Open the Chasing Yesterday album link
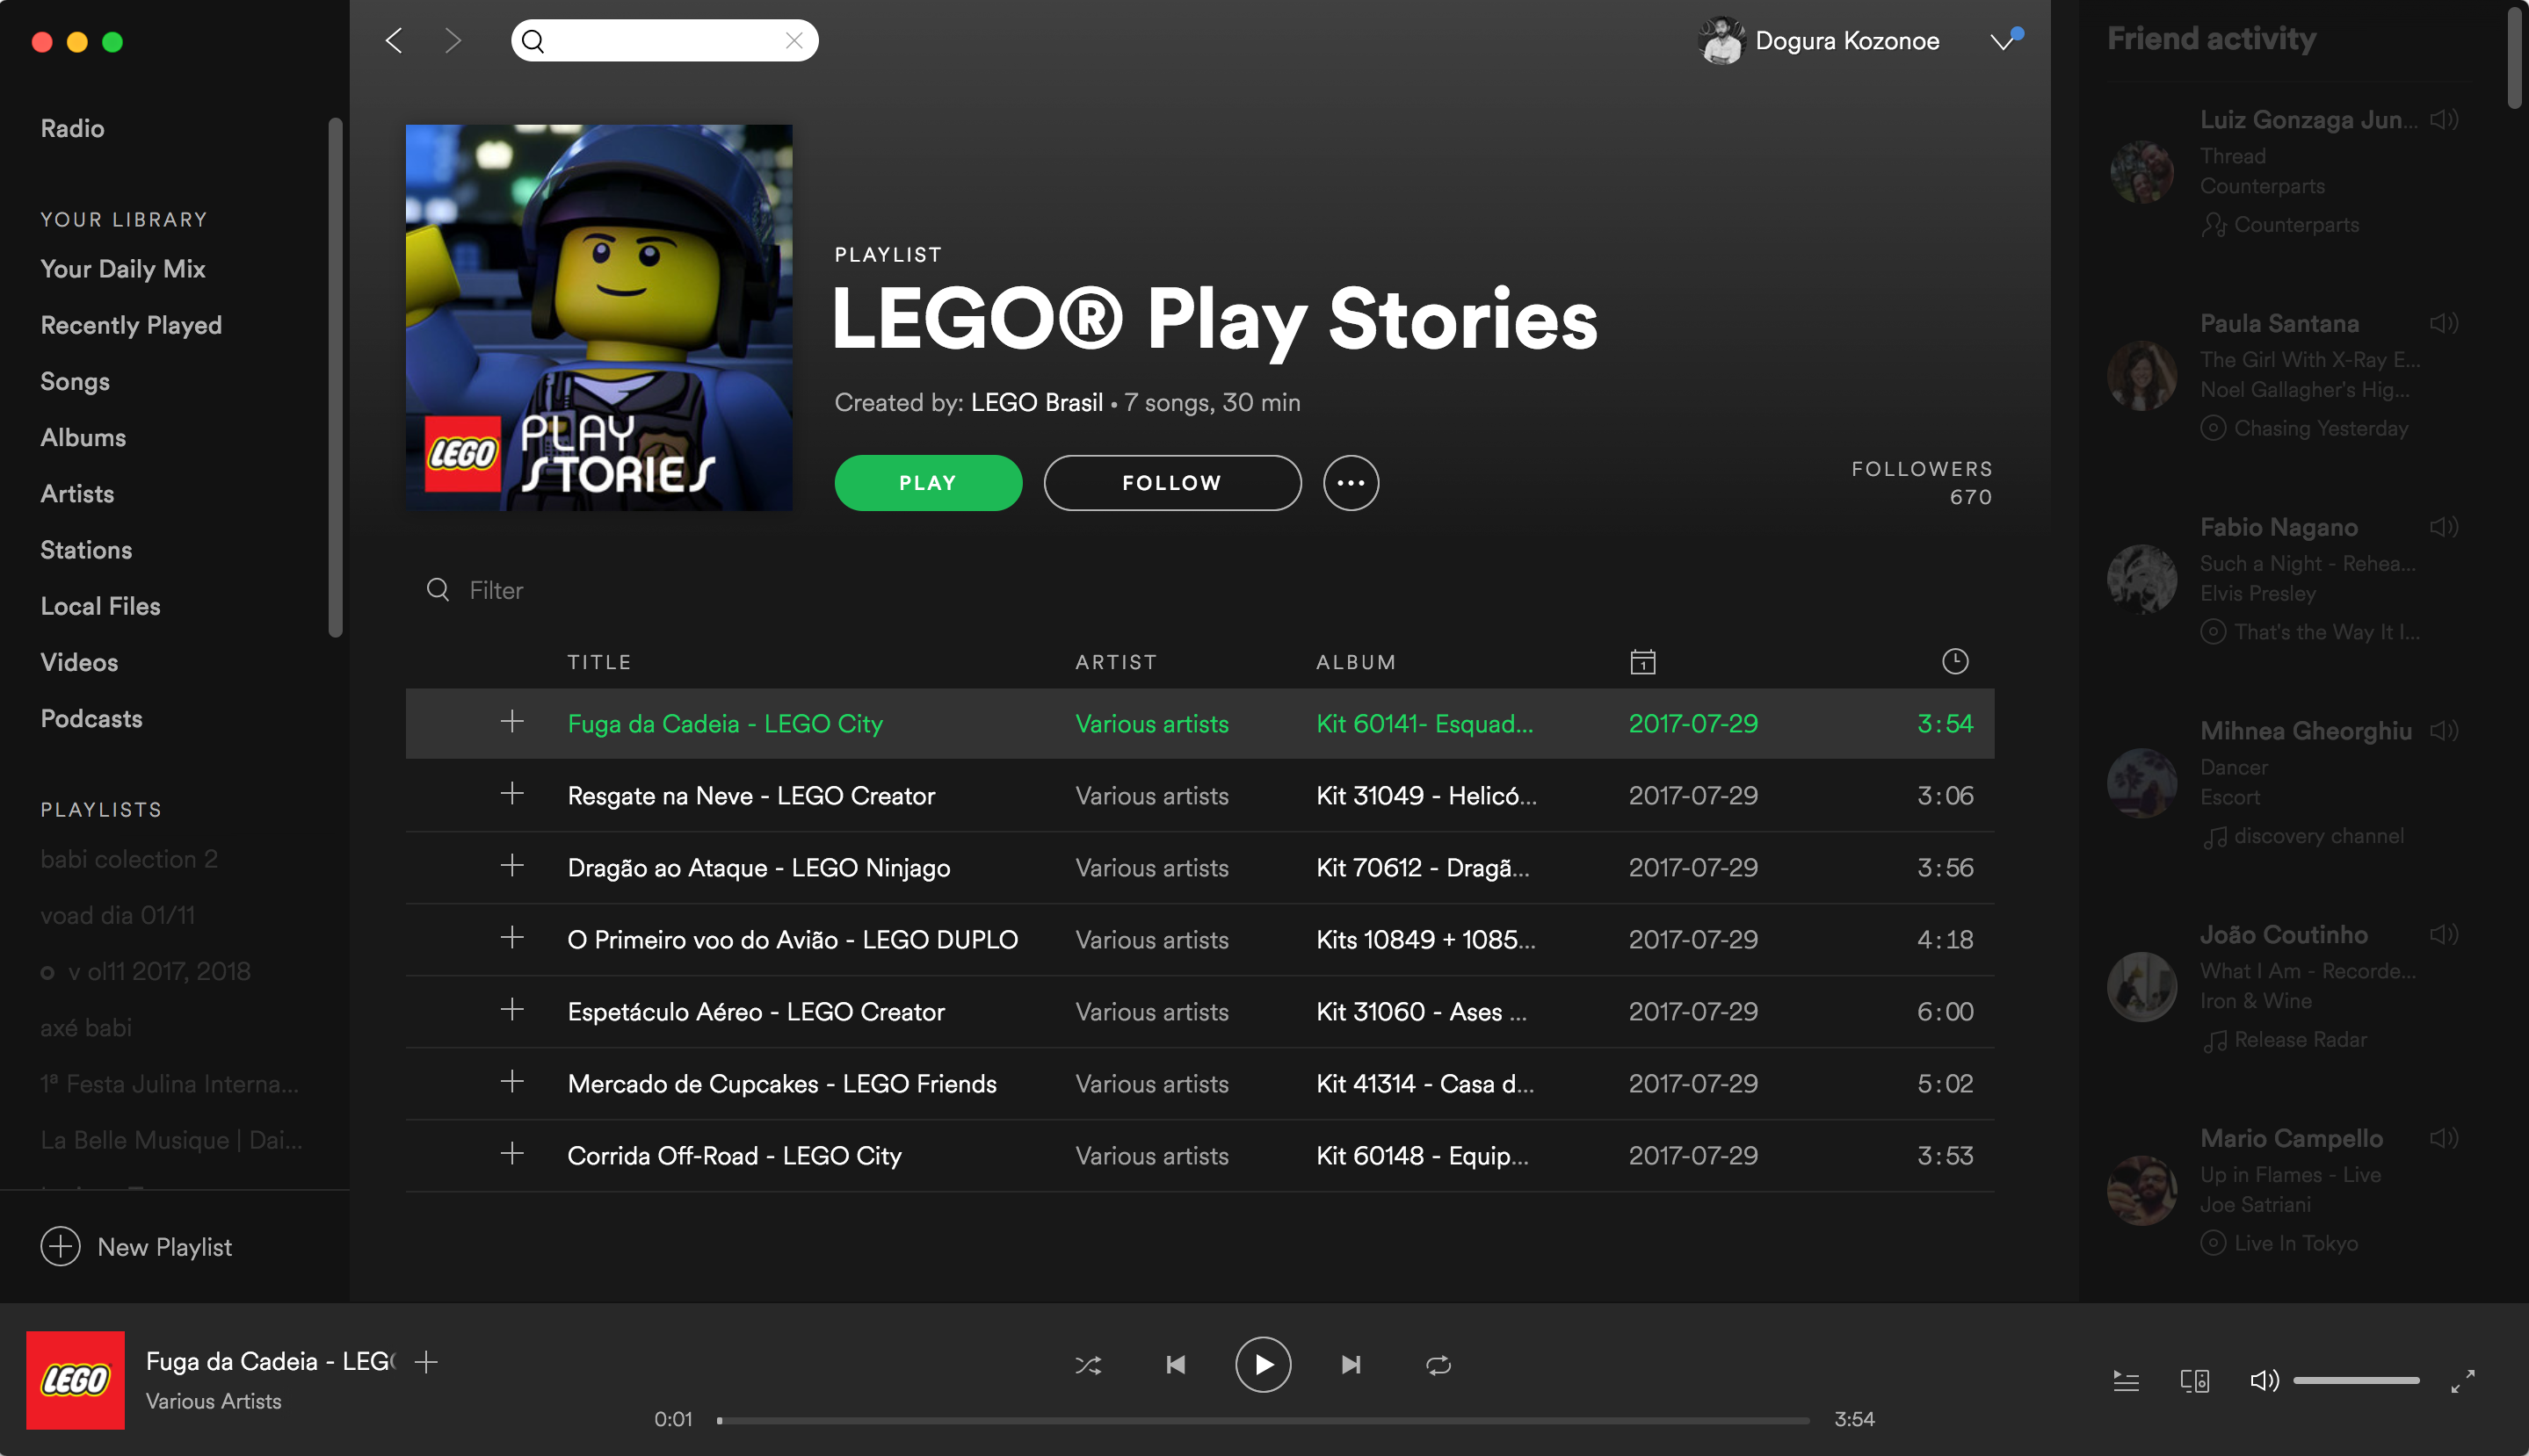 click(x=2320, y=428)
